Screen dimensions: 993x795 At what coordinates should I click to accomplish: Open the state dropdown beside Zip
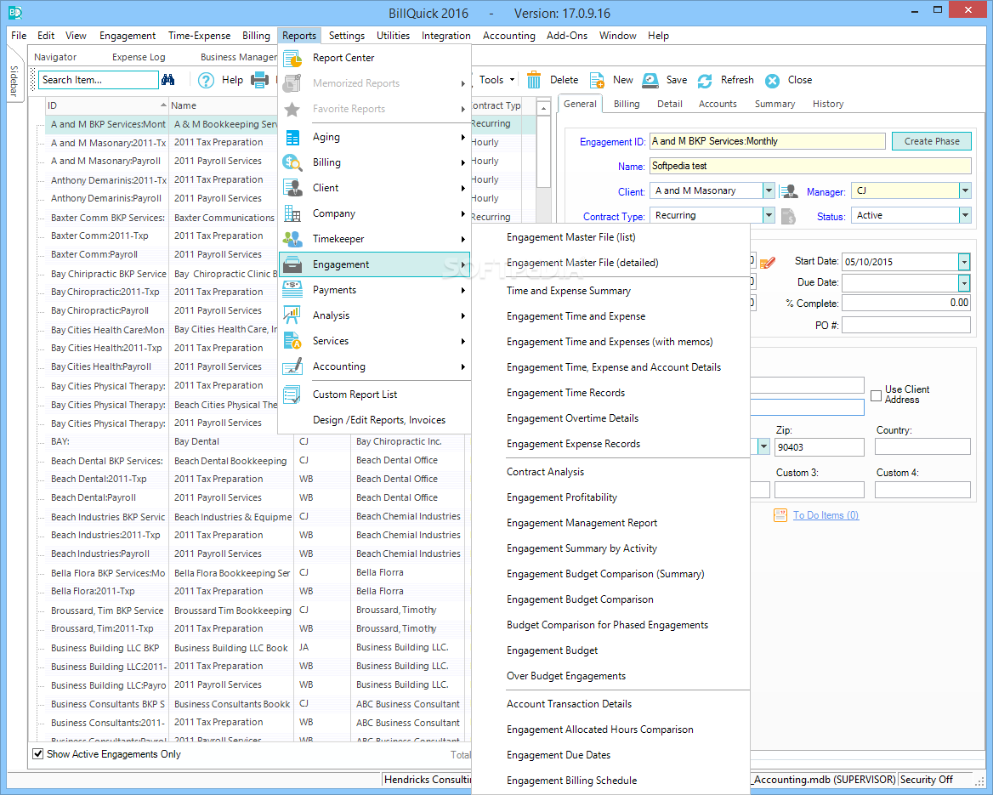click(x=763, y=446)
